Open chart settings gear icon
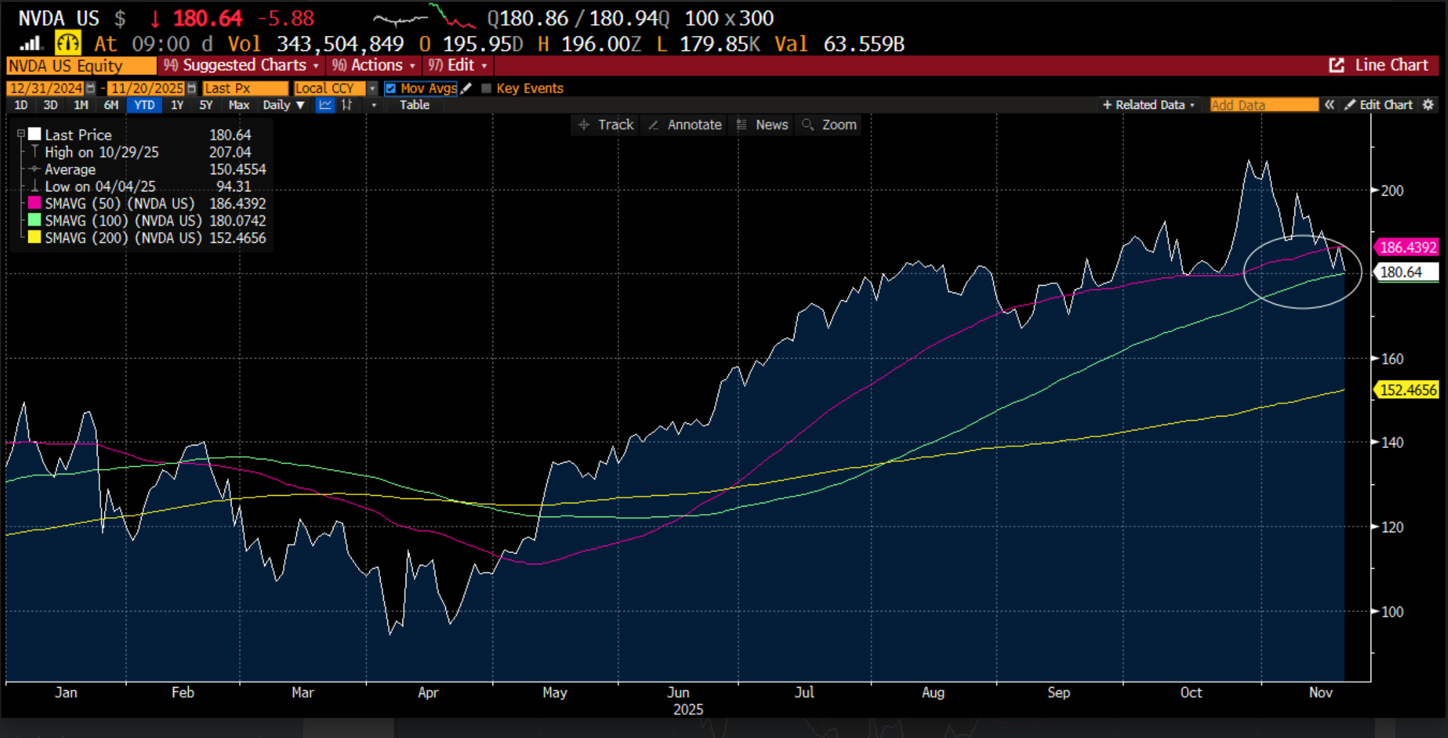The image size is (1448, 738). tap(1429, 105)
